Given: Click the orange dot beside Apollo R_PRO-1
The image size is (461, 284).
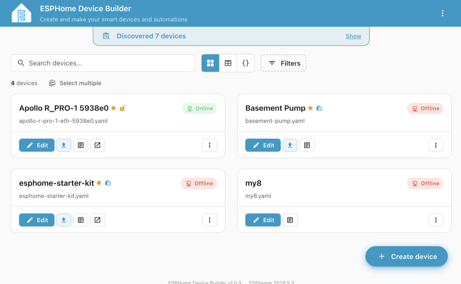Looking at the screenshot, I should [113, 108].
